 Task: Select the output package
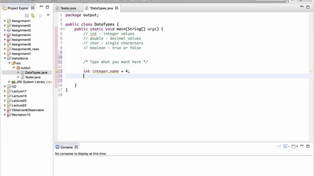[25, 67]
